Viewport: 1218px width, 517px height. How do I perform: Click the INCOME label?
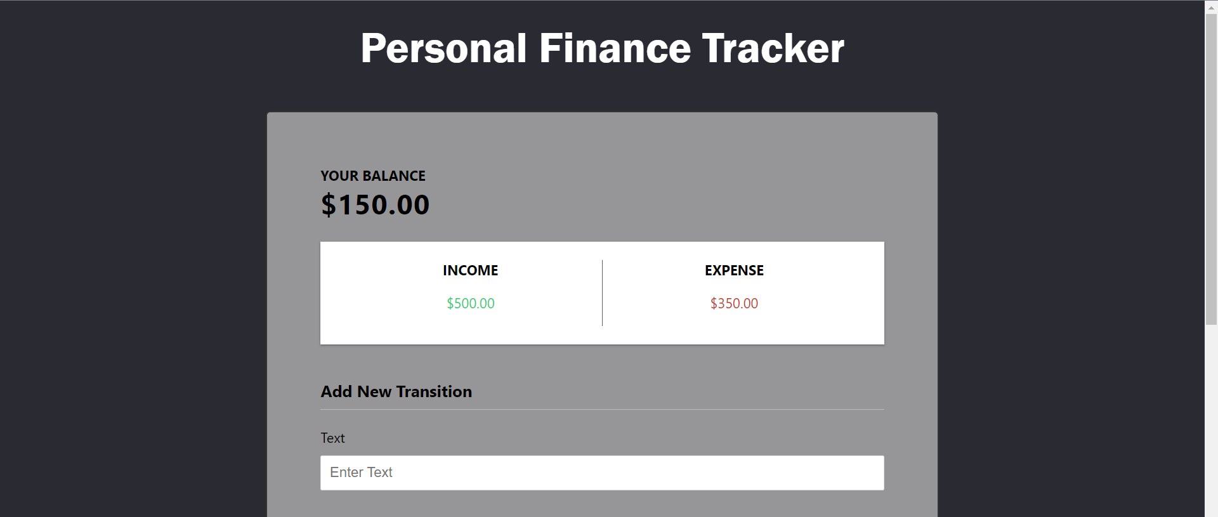pos(470,270)
